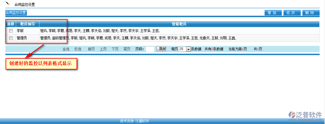
Task: Go to 下页 next page
Action: (115, 49)
